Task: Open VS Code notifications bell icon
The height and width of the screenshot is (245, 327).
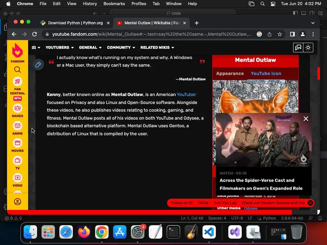Action: coord(320,218)
